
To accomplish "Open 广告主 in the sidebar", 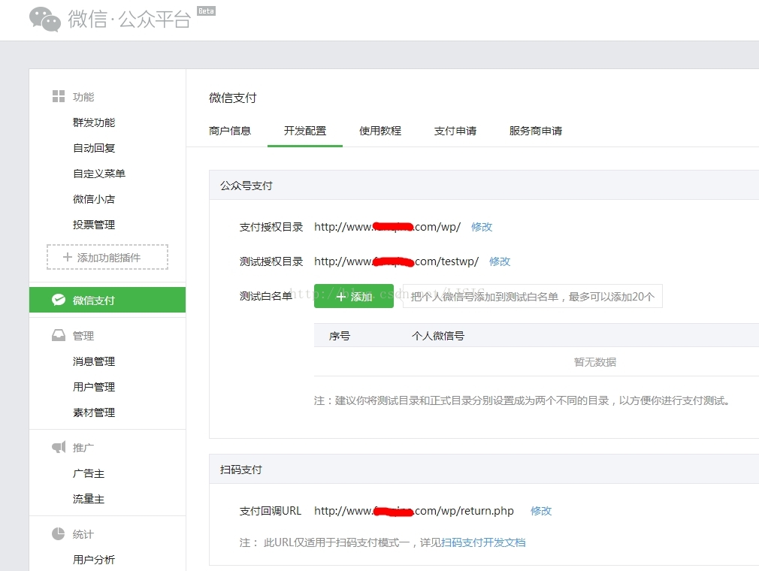I will pyautogui.click(x=89, y=474).
